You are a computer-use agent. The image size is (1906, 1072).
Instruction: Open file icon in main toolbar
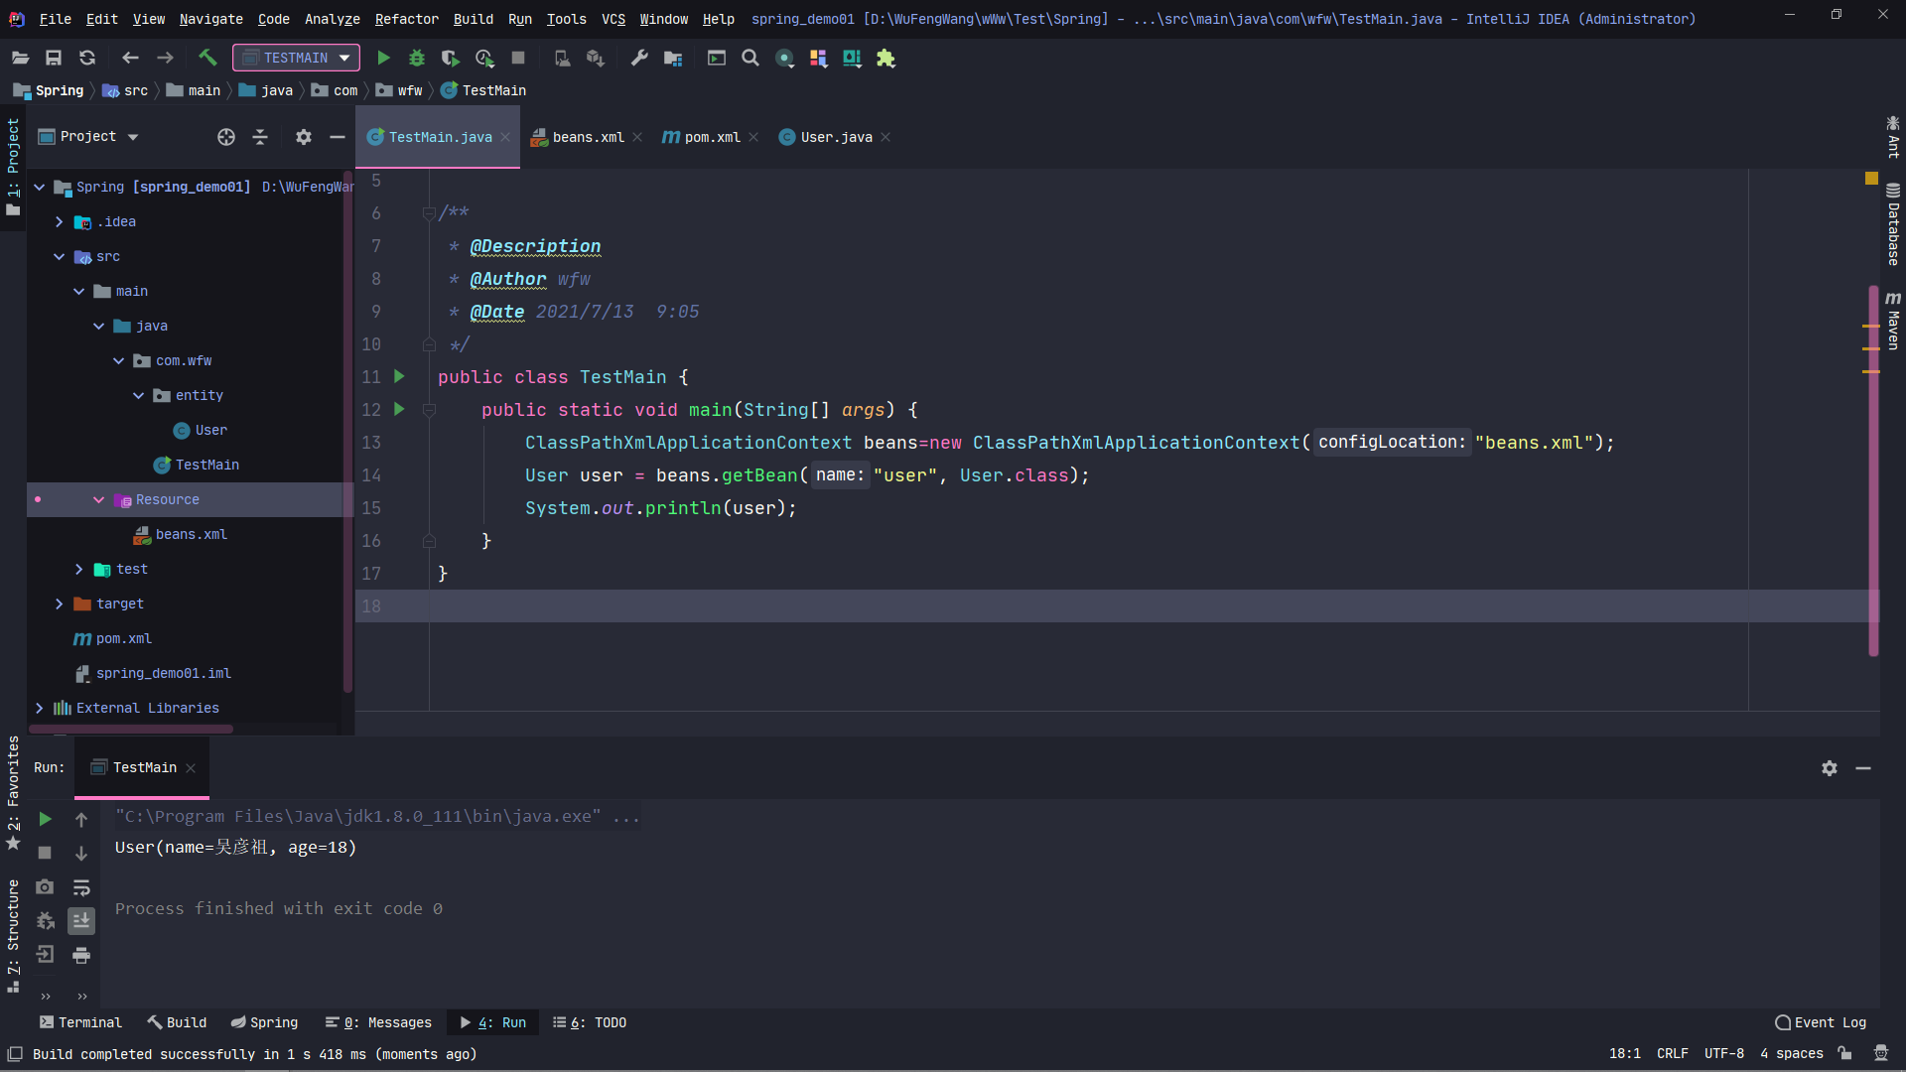(20, 58)
